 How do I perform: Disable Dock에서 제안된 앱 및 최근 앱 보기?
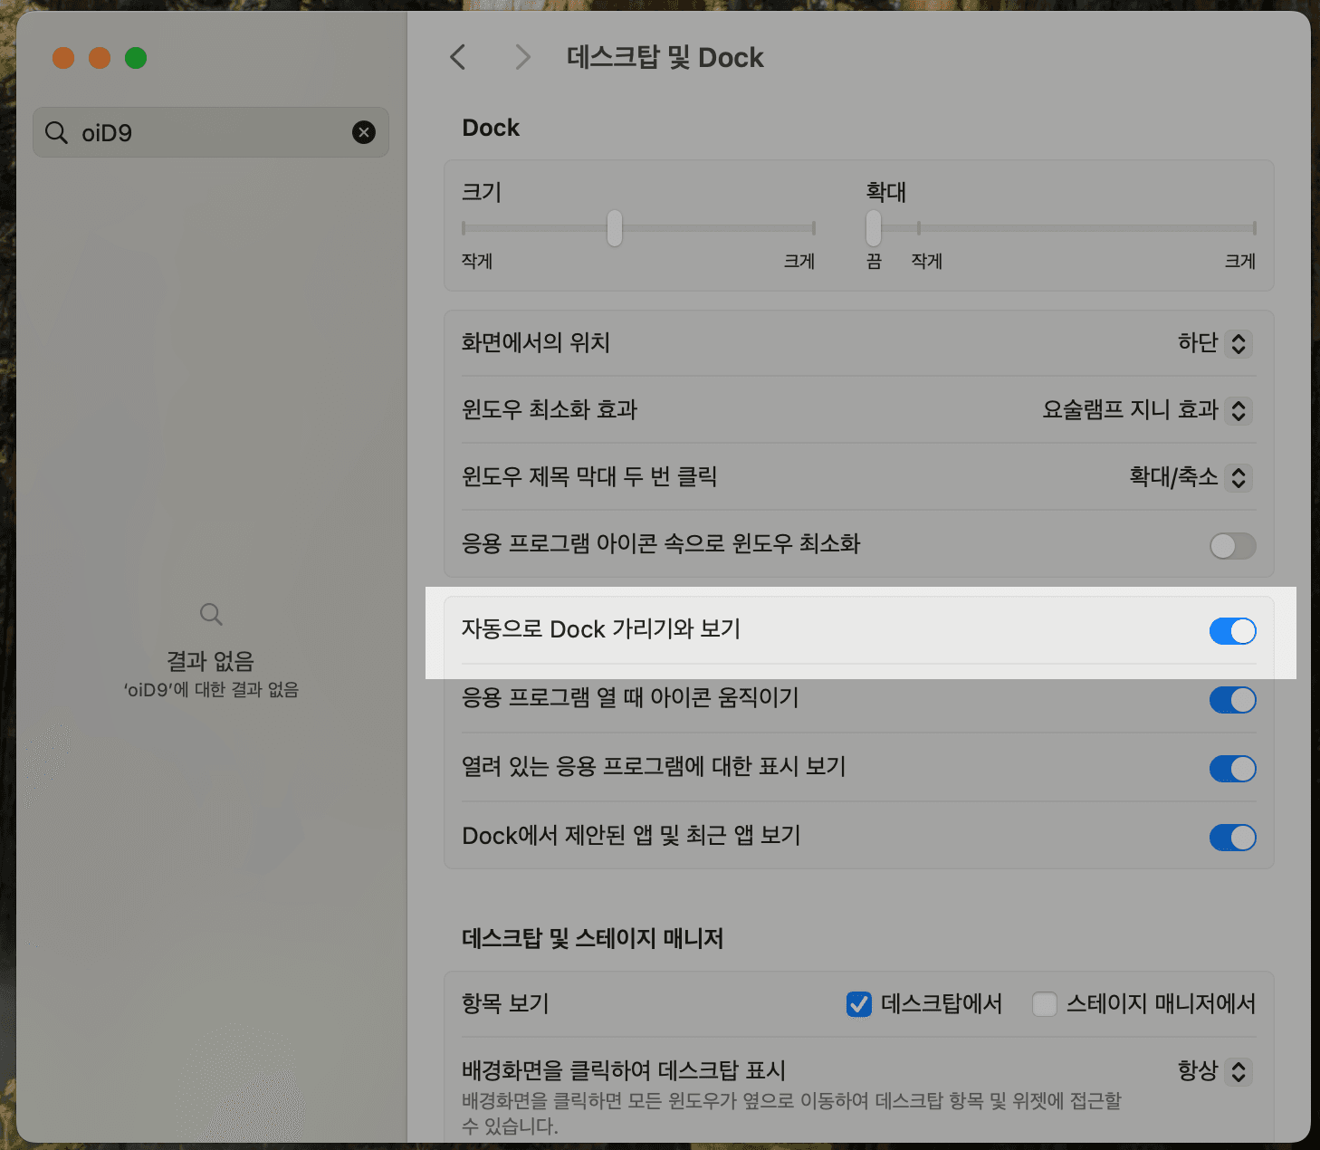pos(1231,838)
